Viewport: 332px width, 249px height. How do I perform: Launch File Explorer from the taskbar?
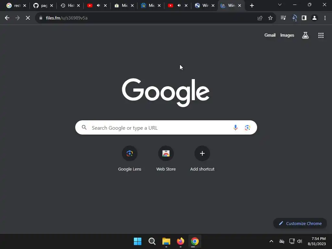click(x=166, y=241)
